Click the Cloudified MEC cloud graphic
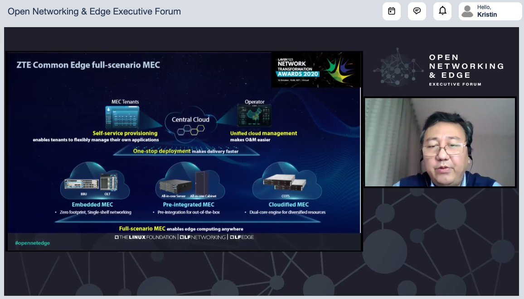 (x=287, y=180)
